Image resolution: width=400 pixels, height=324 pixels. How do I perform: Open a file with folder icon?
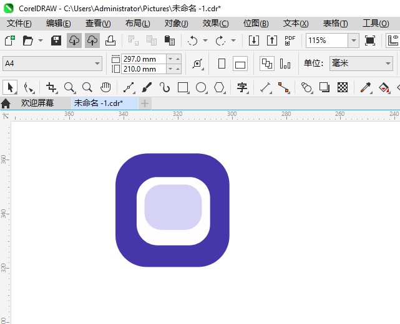28,40
